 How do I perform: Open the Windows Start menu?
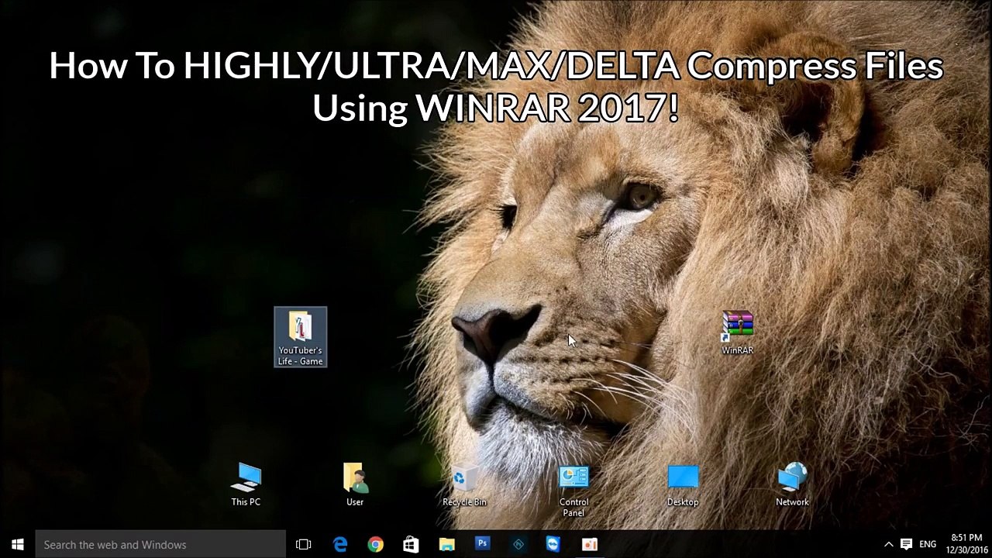pyautogui.click(x=18, y=544)
